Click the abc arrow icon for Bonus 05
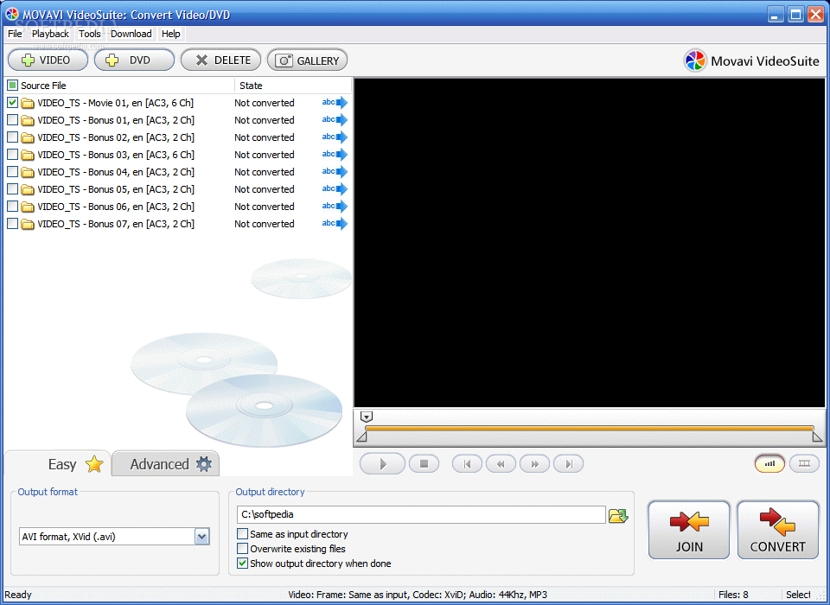This screenshot has height=605, width=830. [x=335, y=189]
